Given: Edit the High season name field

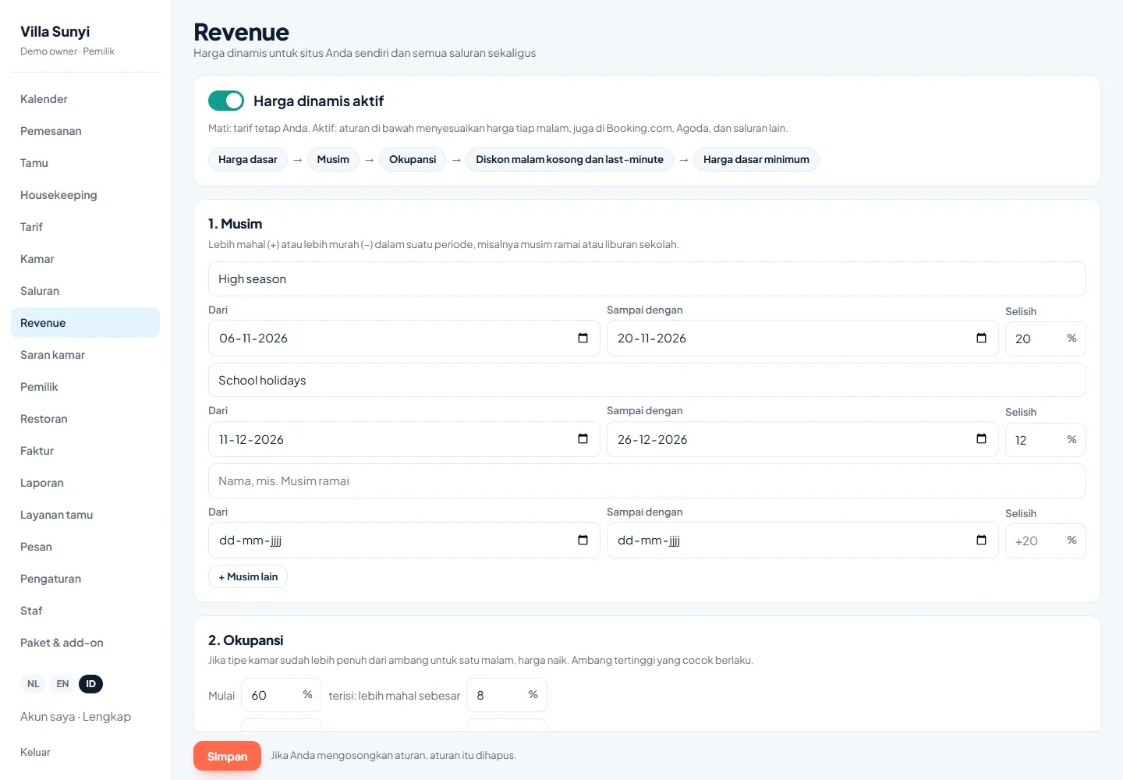Looking at the screenshot, I should [x=647, y=278].
